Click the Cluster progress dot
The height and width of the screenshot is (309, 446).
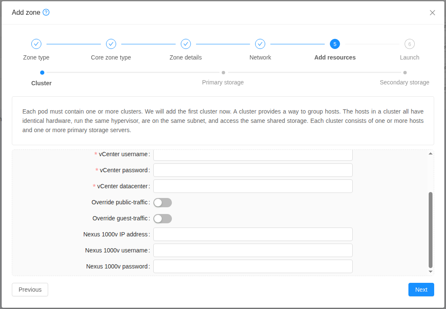point(42,72)
